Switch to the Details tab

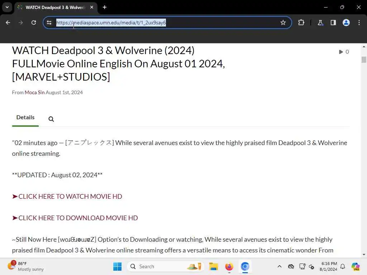(x=25, y=117)
